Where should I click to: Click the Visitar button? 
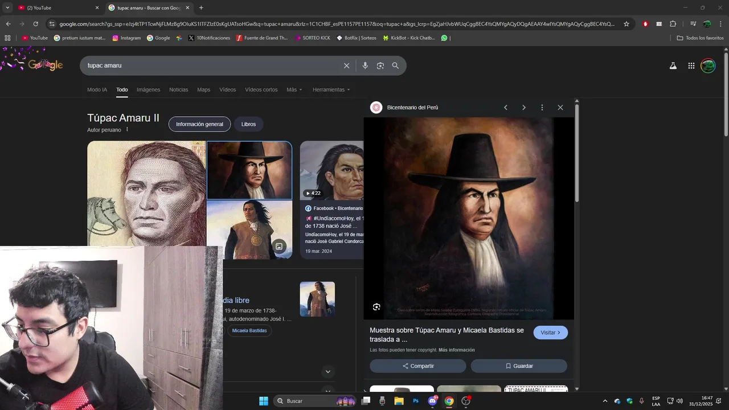coord(551,333)
